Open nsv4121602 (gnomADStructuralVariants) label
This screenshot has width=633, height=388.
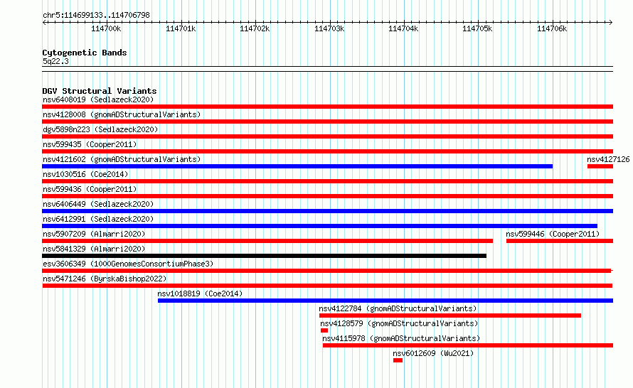tap(122, 159)
